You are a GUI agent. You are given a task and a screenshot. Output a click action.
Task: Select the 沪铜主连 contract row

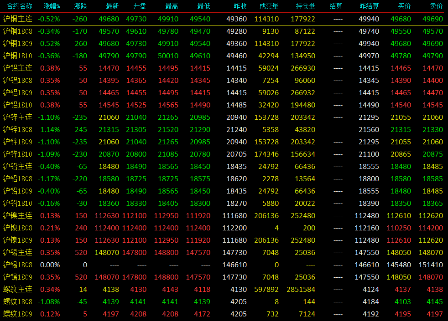[224, 19]
